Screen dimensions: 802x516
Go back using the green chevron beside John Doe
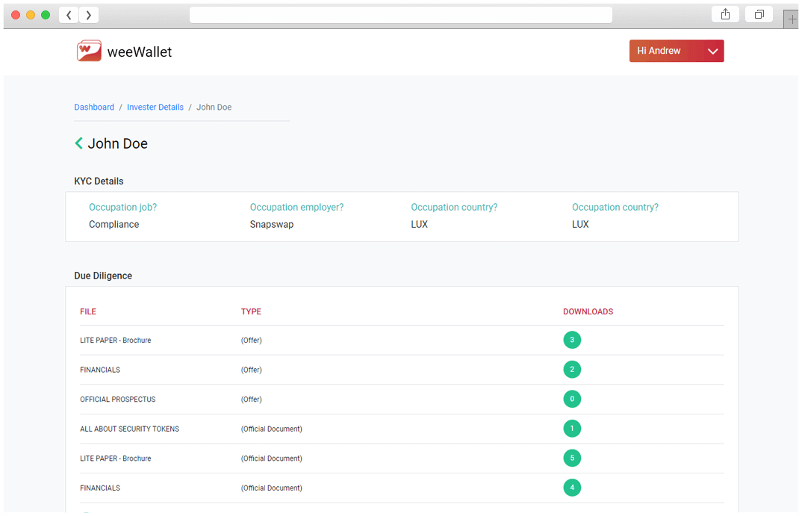click(x=78, y=143)
